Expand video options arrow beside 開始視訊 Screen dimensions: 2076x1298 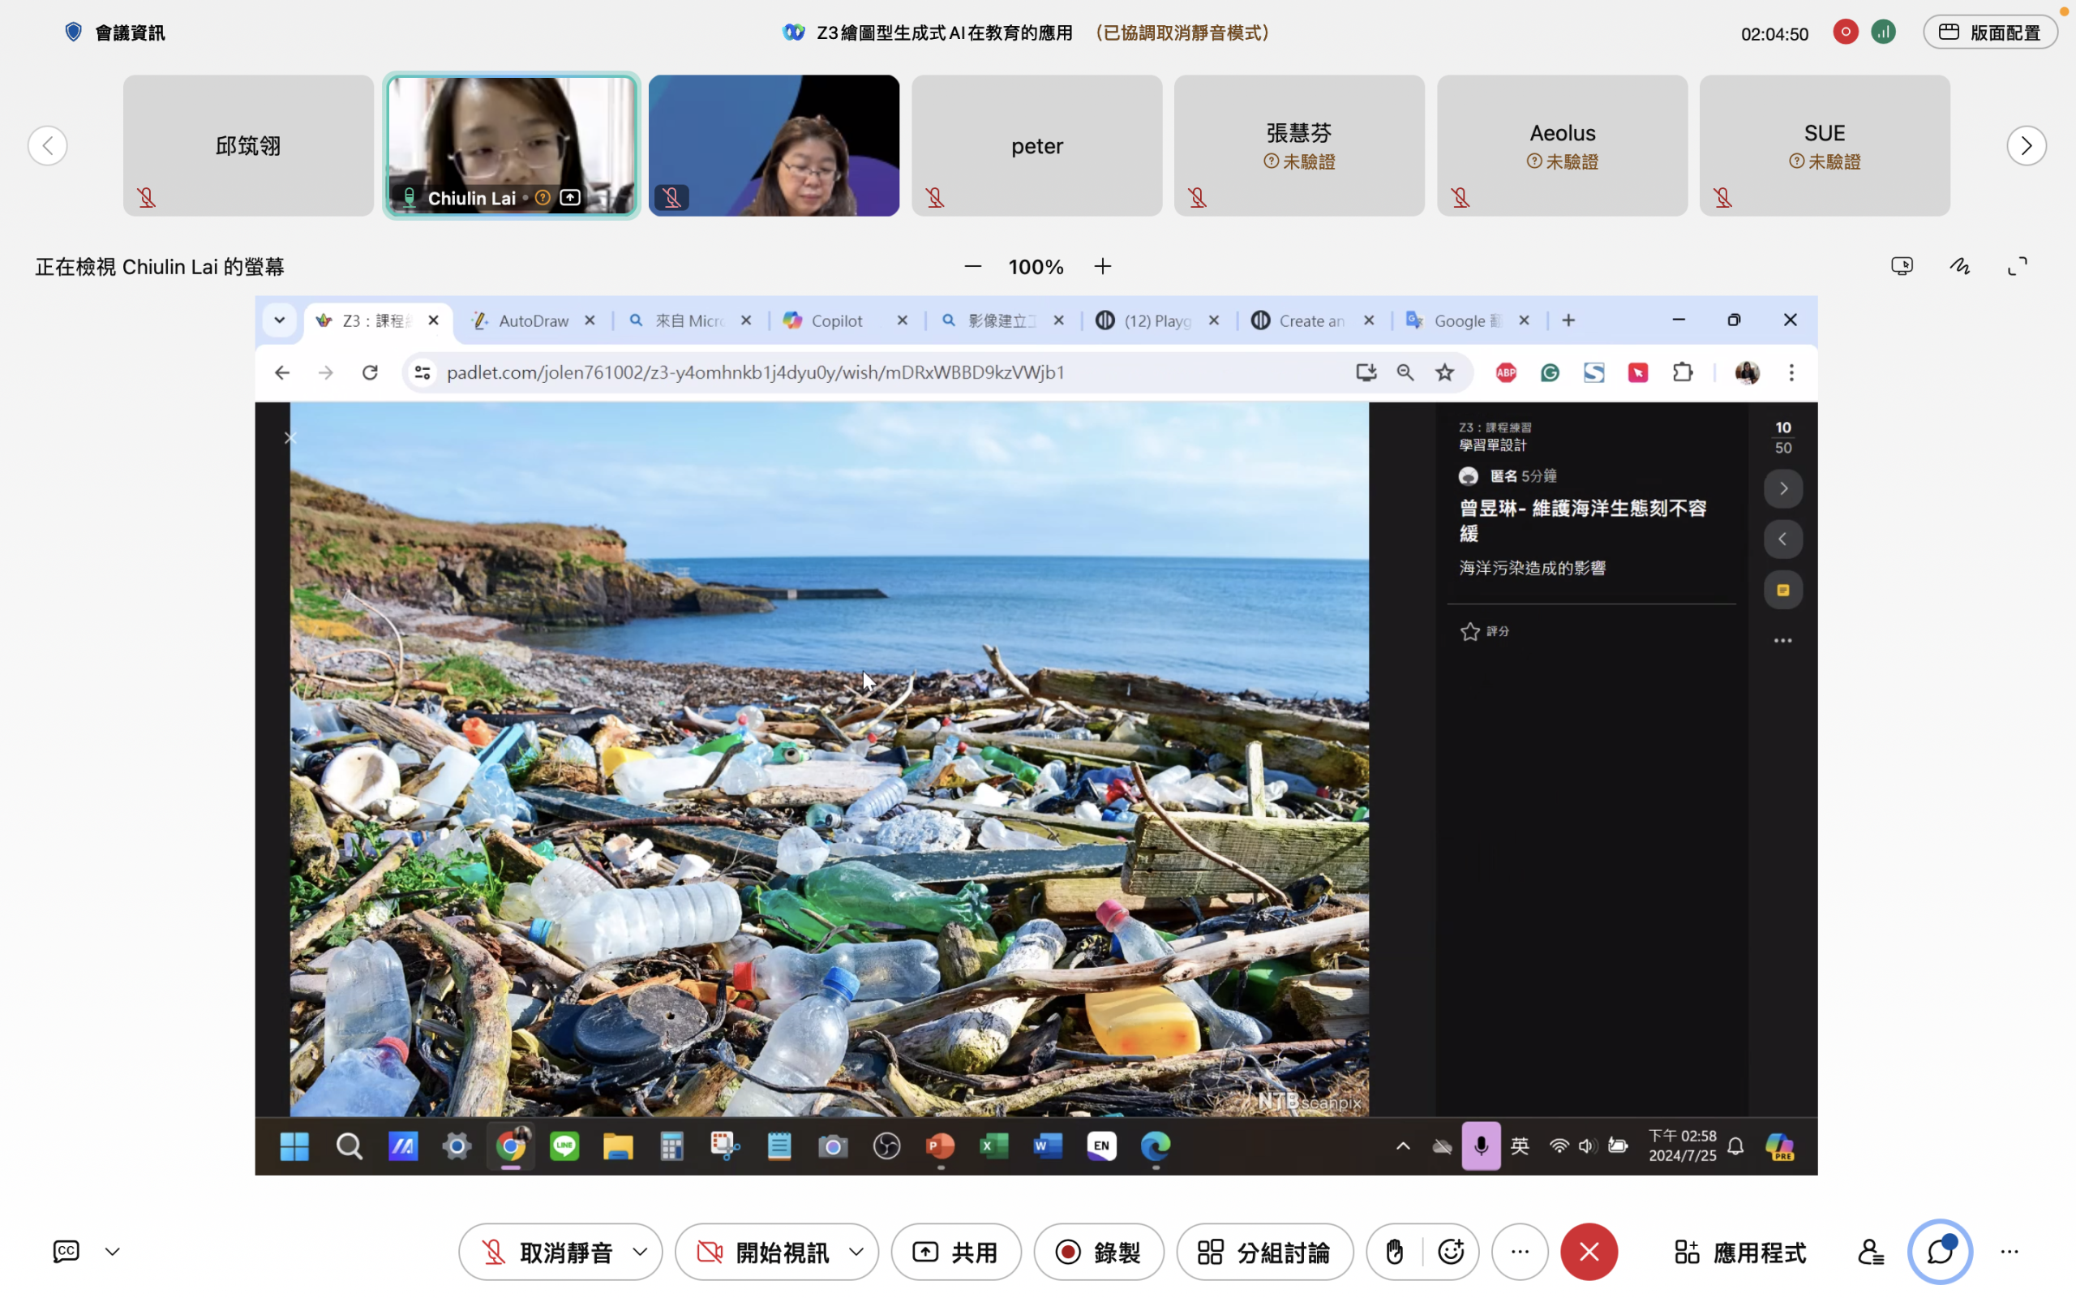pos(856,1253)
